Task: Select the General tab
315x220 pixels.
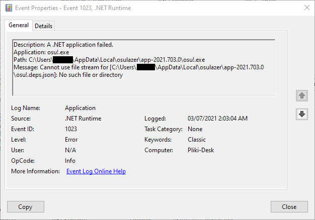Action: tap(19, 25)
